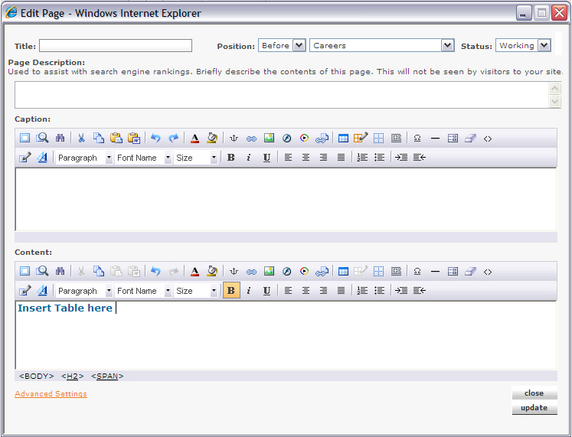The image size is (572, 437).
Task: Open HTML source view icon in Content toolbar
Action: click(488, 272)
